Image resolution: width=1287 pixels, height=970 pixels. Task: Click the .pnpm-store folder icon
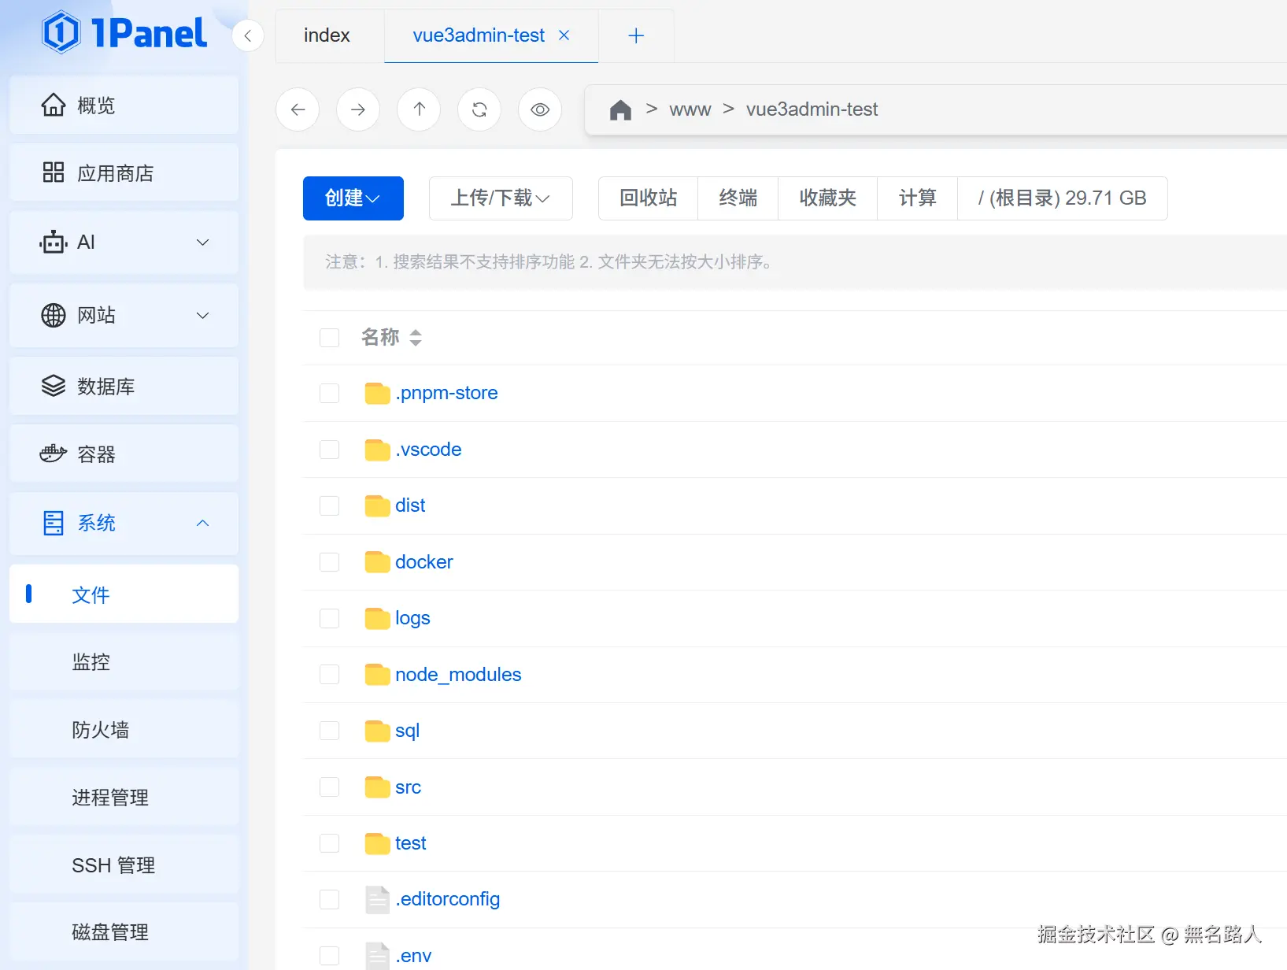[378, 393]
